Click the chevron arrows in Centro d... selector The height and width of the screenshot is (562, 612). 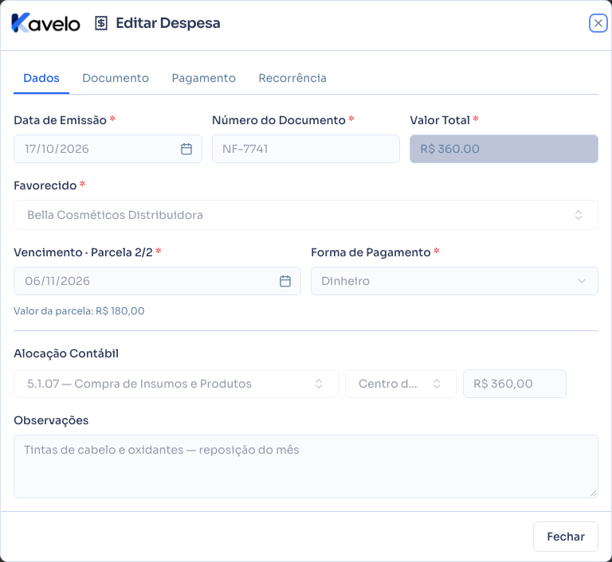[x=437, y=384]
